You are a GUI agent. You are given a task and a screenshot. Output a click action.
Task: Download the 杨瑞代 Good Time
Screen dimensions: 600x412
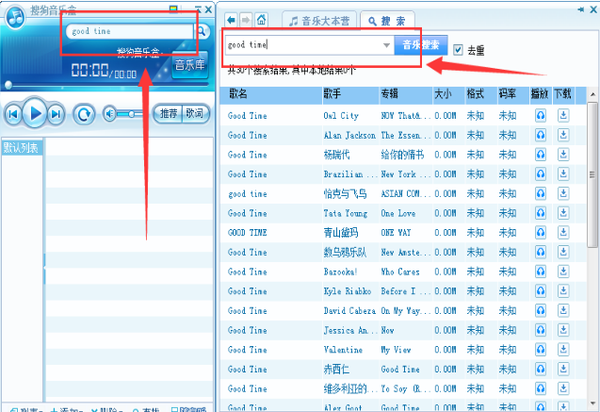pyautogui.click(x=563, y=155)
